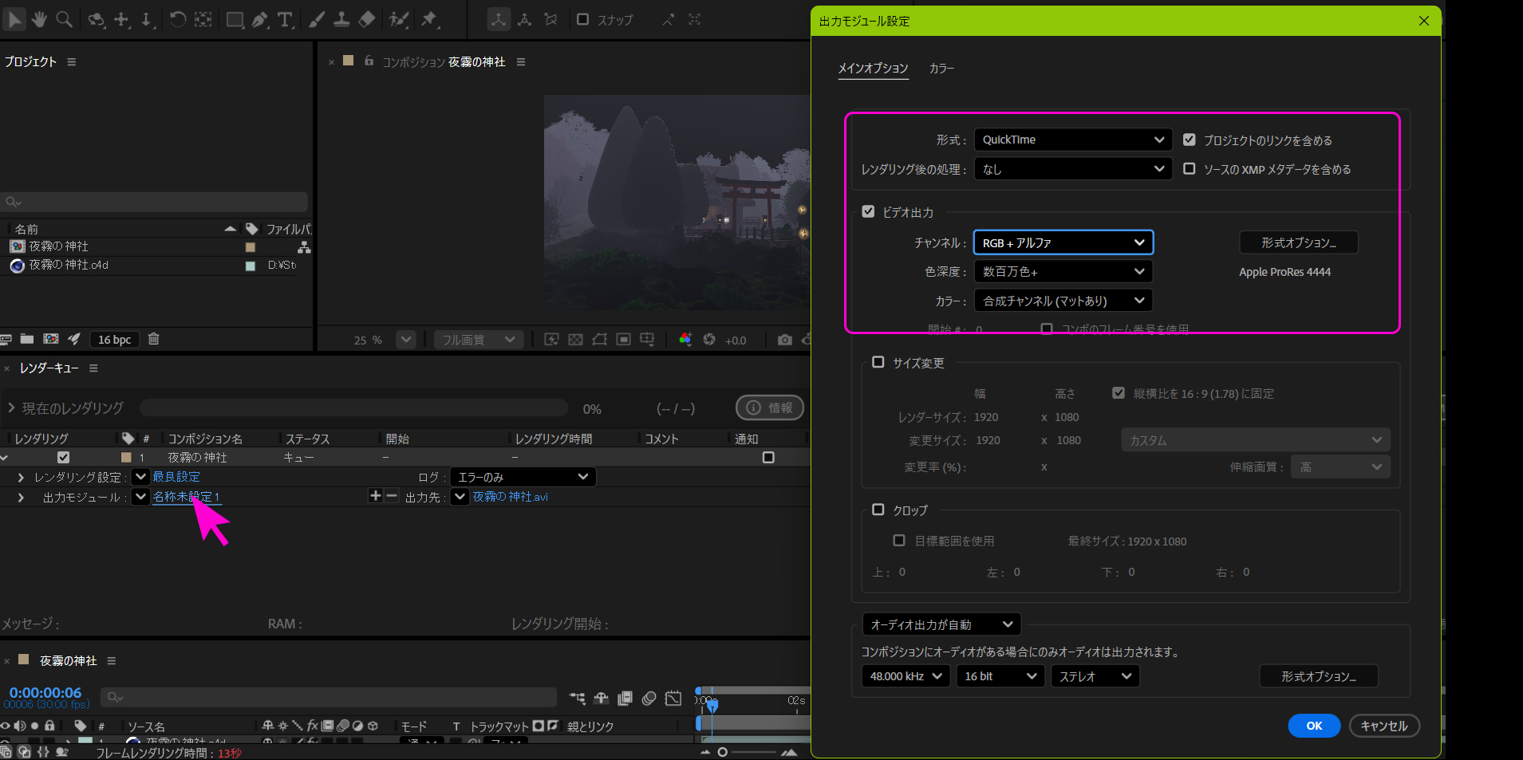Open the 形式 QuickTime dropdown
The height and width of the screenshot is (760, 1523).
pyautogui.click(x=1072, y=140)
